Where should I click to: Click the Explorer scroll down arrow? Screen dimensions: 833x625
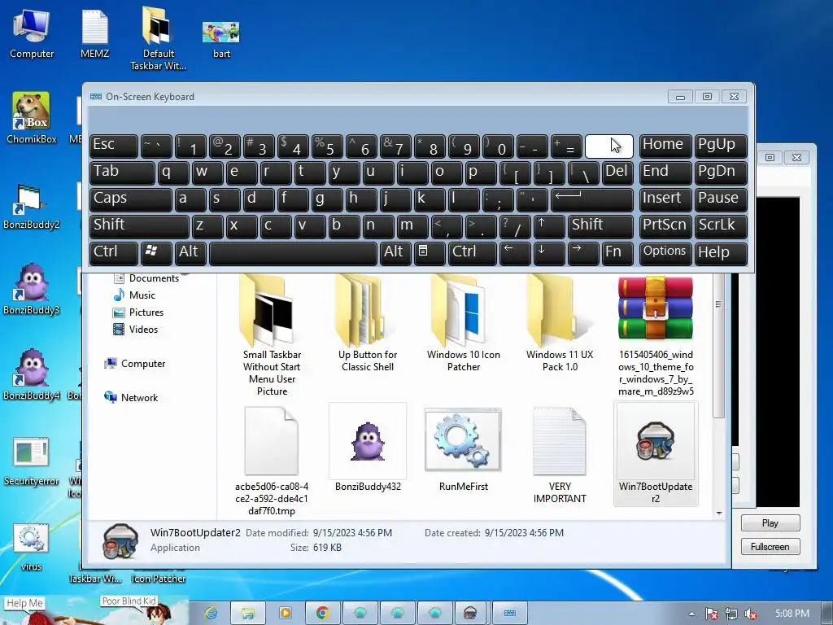coord(719,513)
